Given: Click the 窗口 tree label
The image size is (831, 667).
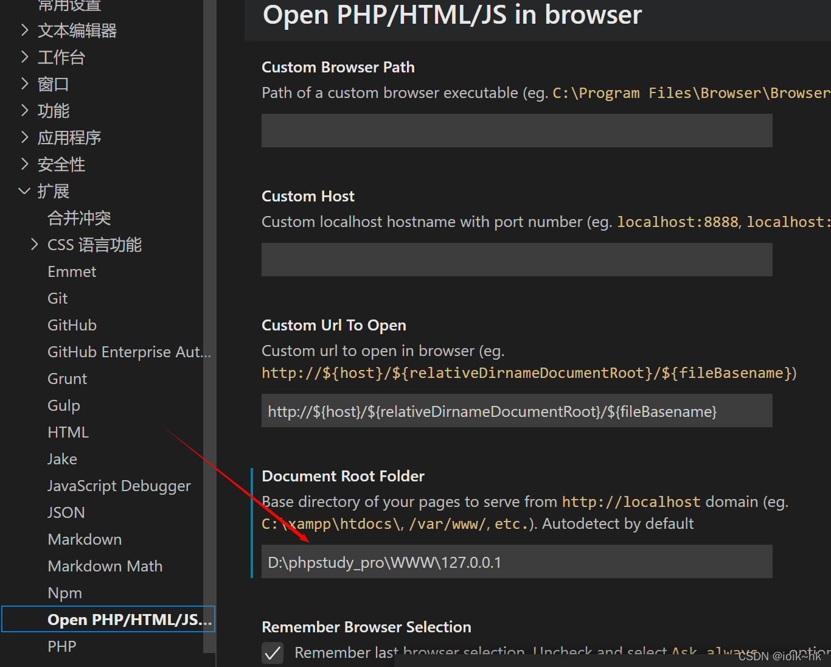Looking at the screenshot, I should click(x=54, y=84).
